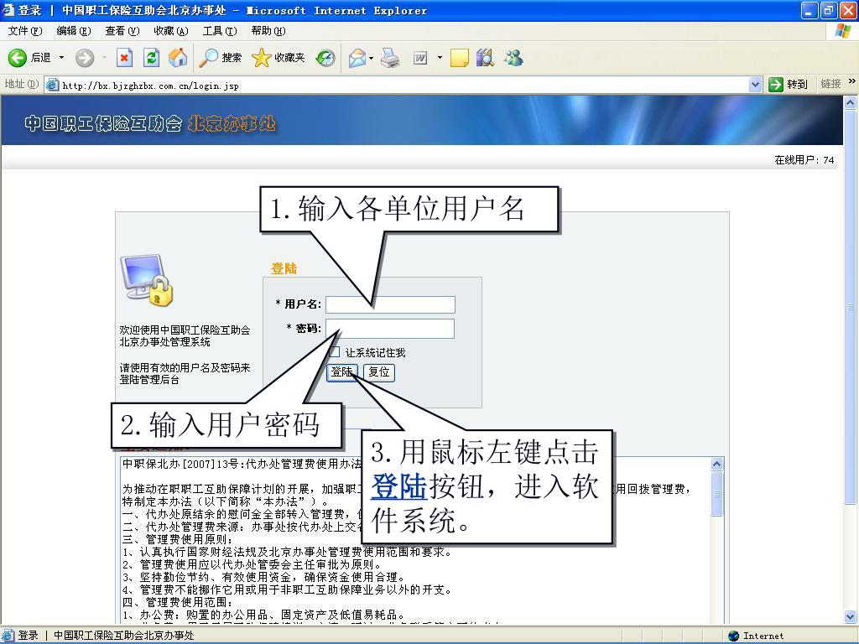This screenshot has width=859, height=644.
Task: Open 工具(T) menu
Action: pos(220,31)
